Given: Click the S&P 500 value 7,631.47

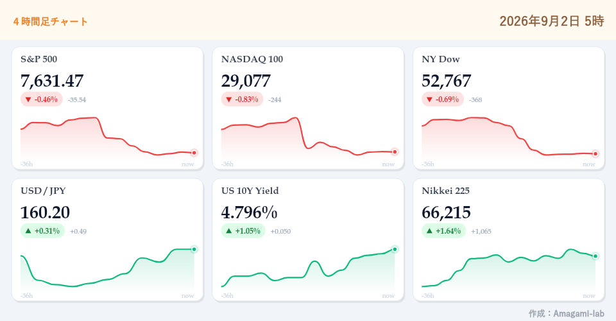Looking at the screenshot, I should 52,81.
